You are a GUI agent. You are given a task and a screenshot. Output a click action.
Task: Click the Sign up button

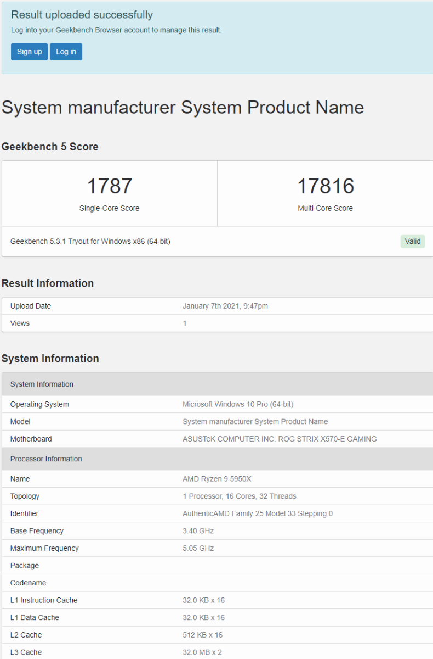tap(29, 52)
